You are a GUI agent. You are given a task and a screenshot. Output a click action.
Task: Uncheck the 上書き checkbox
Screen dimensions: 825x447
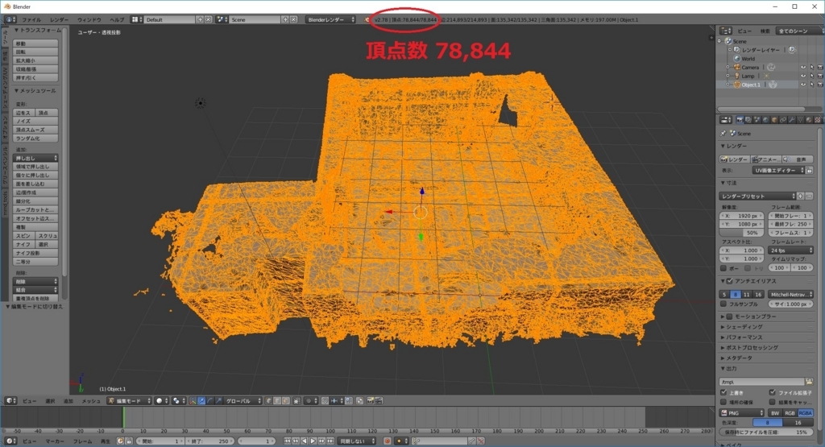coord(724,392)
